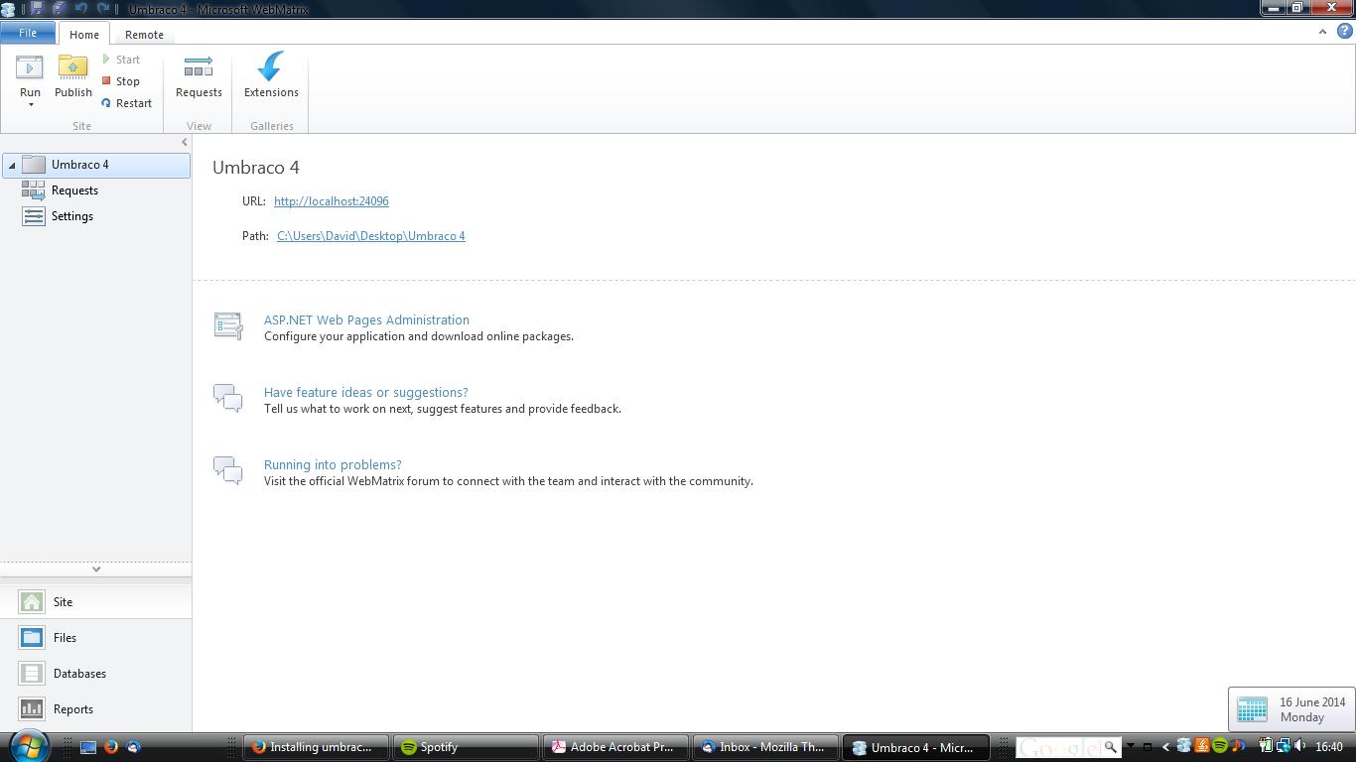Select Umbraco 4 in the site tree

click(96, 165)
